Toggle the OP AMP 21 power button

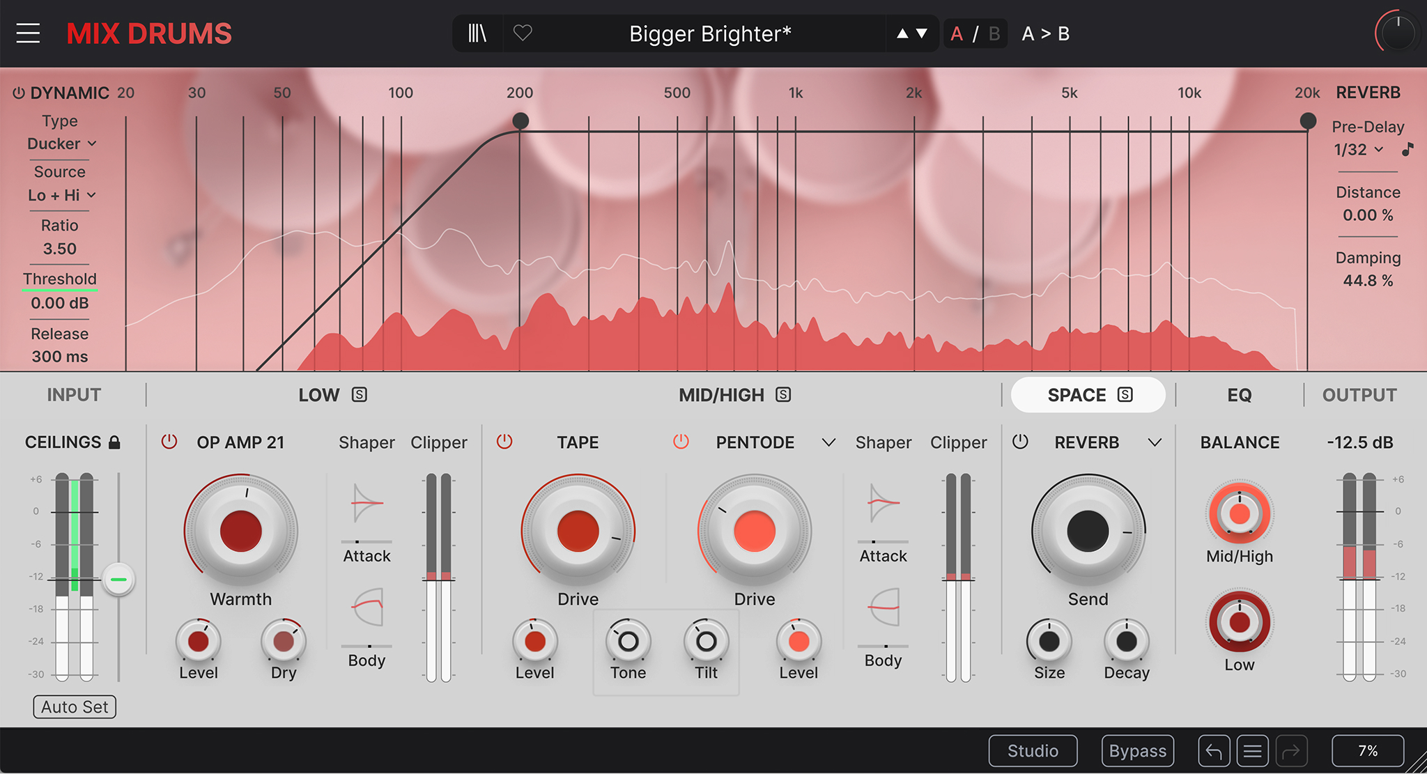[169, 442]
